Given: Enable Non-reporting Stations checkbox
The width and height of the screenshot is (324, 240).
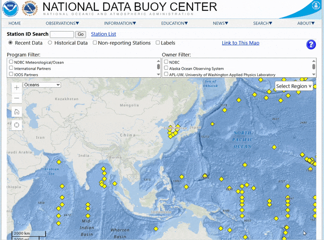Looking at the screenshot, I should tap(95, 43).
